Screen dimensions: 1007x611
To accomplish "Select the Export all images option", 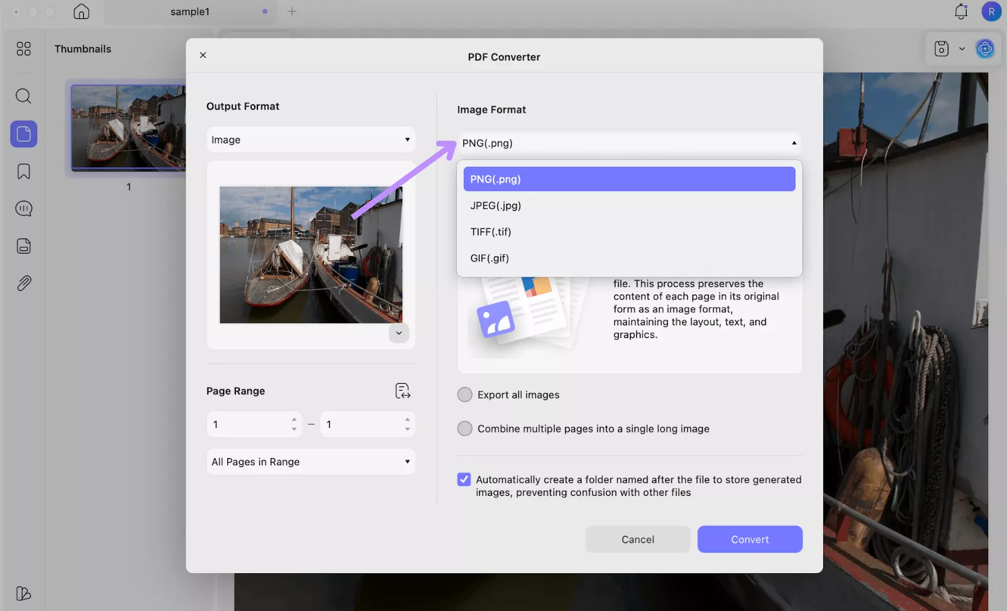I will 464,395.
